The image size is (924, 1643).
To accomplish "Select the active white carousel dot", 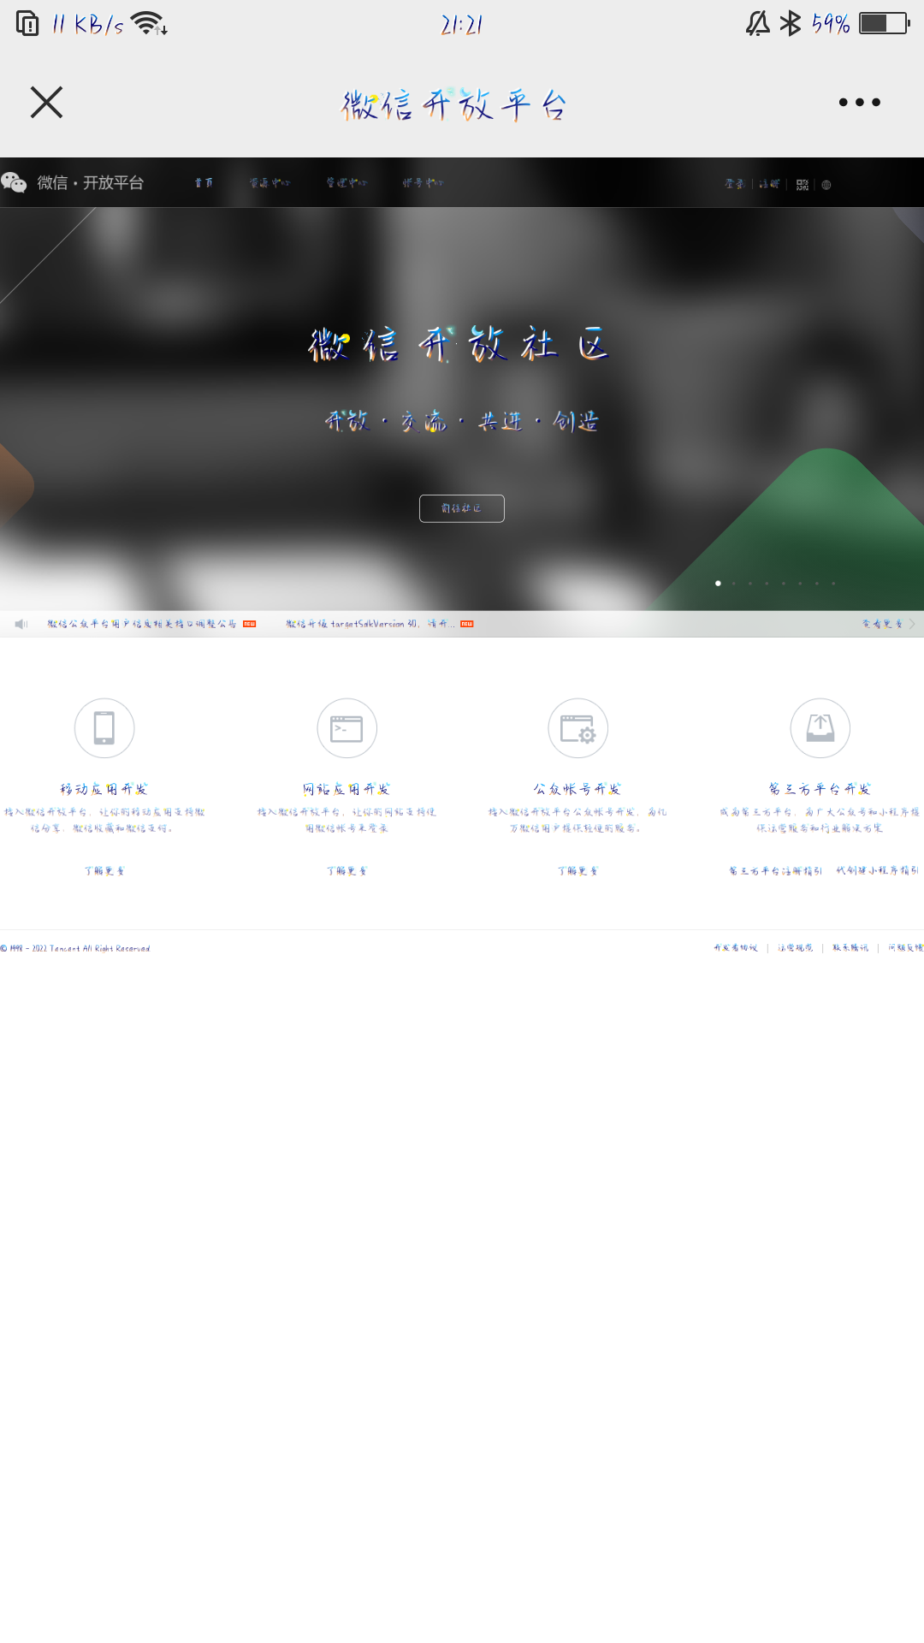I will [718, 583].
